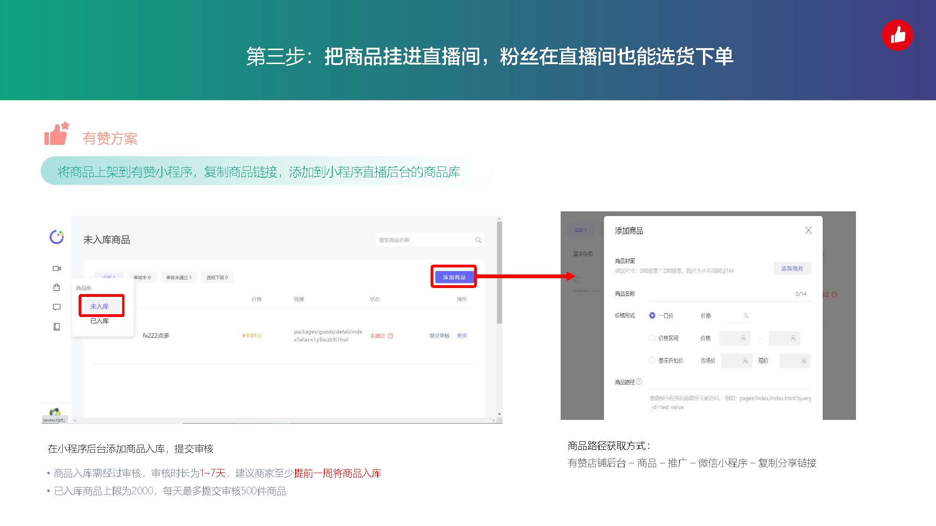This screenshot has height=526, width=936.
Task: Click the user avatar at sidebar bottom
Action: pos(55,412)
